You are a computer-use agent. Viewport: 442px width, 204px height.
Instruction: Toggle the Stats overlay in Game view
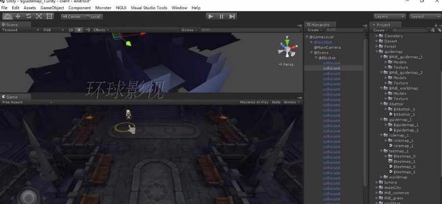click(x=276, y=102)
